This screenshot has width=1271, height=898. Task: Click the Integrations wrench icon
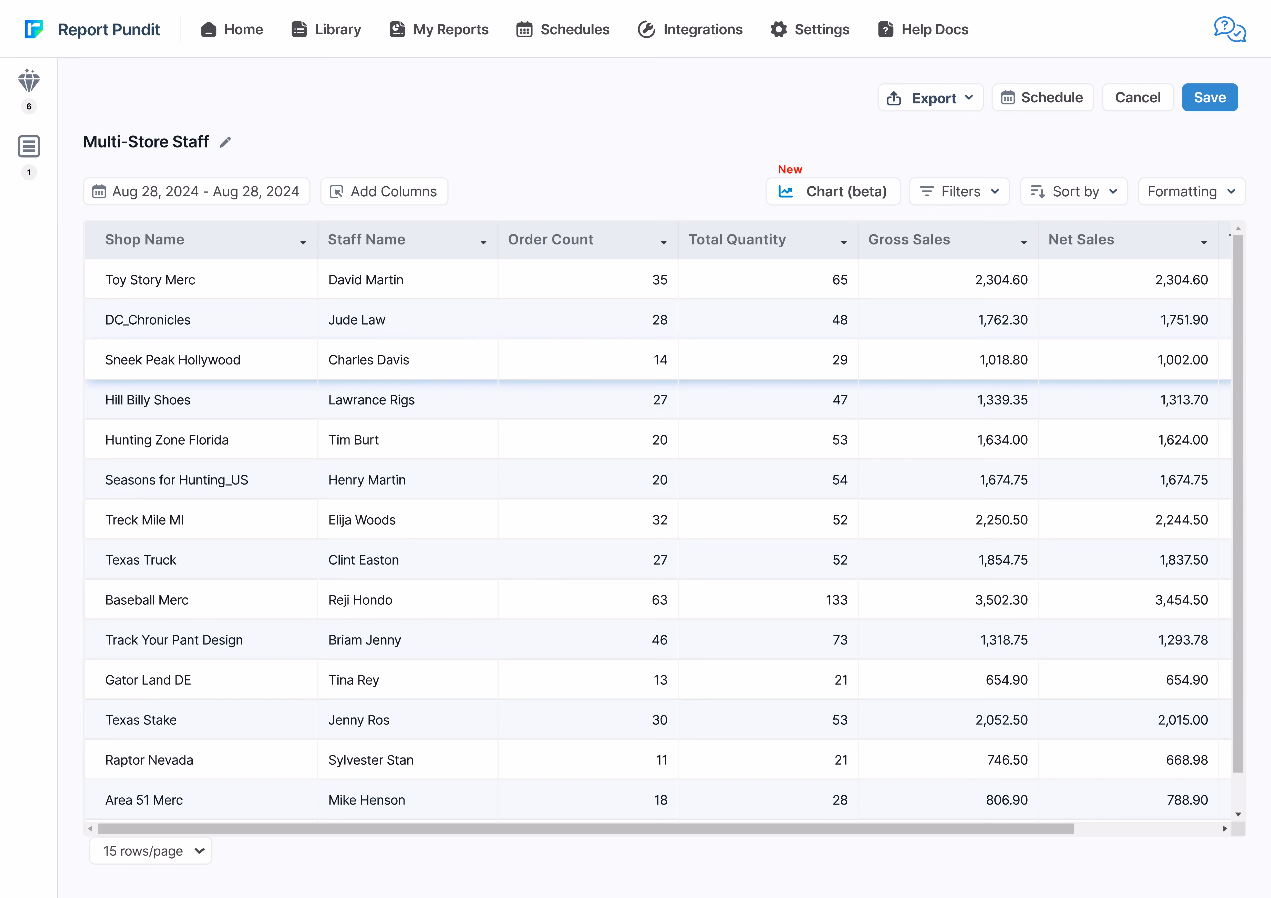[x=646, y=29]
